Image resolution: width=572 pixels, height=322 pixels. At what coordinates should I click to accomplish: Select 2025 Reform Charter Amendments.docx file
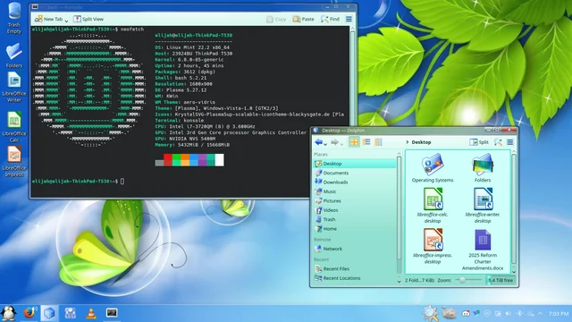[483, 250]
